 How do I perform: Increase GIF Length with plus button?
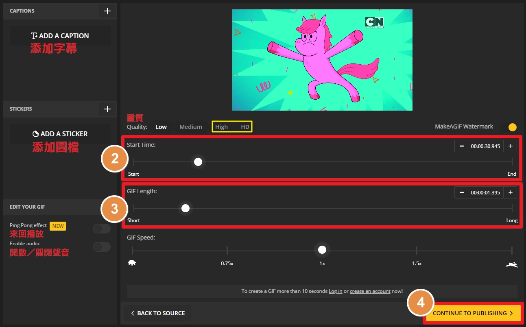coord(511,192)
